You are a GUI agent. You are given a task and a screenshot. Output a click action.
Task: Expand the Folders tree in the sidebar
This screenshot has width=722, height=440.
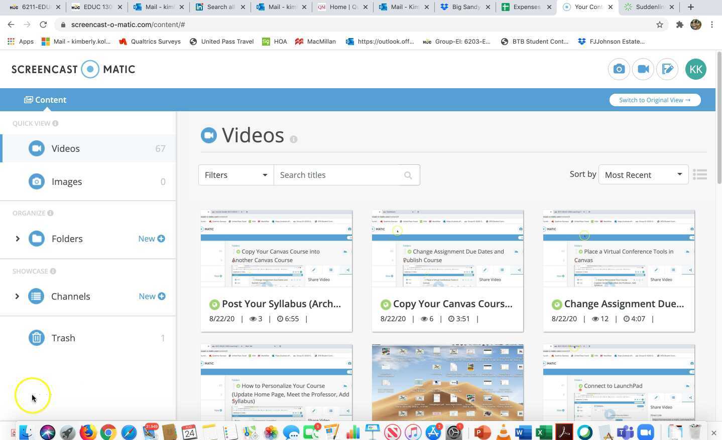[18, 239]
